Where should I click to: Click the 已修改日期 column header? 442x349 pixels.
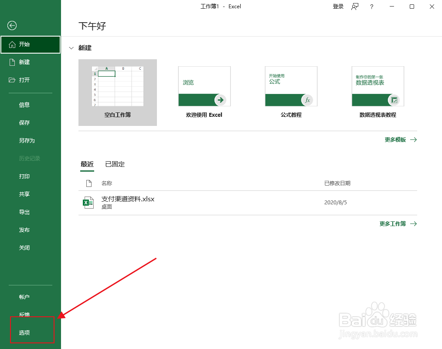click(x=337, y=183)
